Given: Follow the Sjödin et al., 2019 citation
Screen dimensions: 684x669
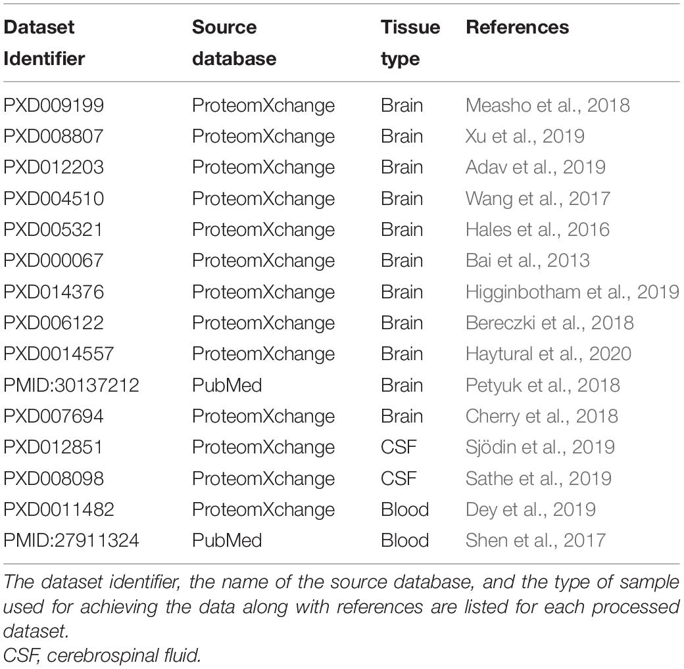Looking at the screenshot, I should 540,447.
